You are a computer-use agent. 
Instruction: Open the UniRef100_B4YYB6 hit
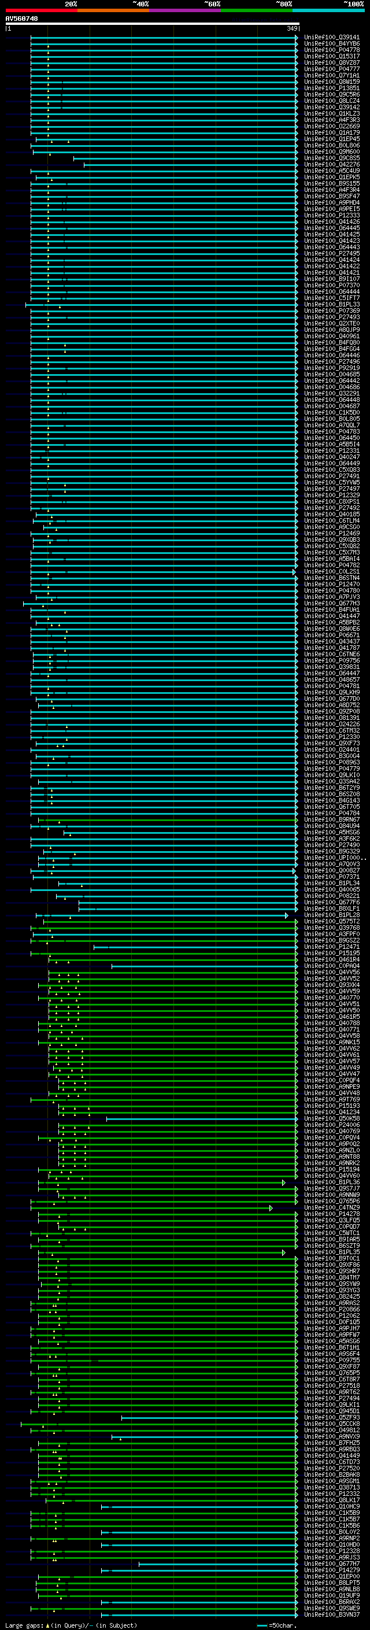(332, 44)
